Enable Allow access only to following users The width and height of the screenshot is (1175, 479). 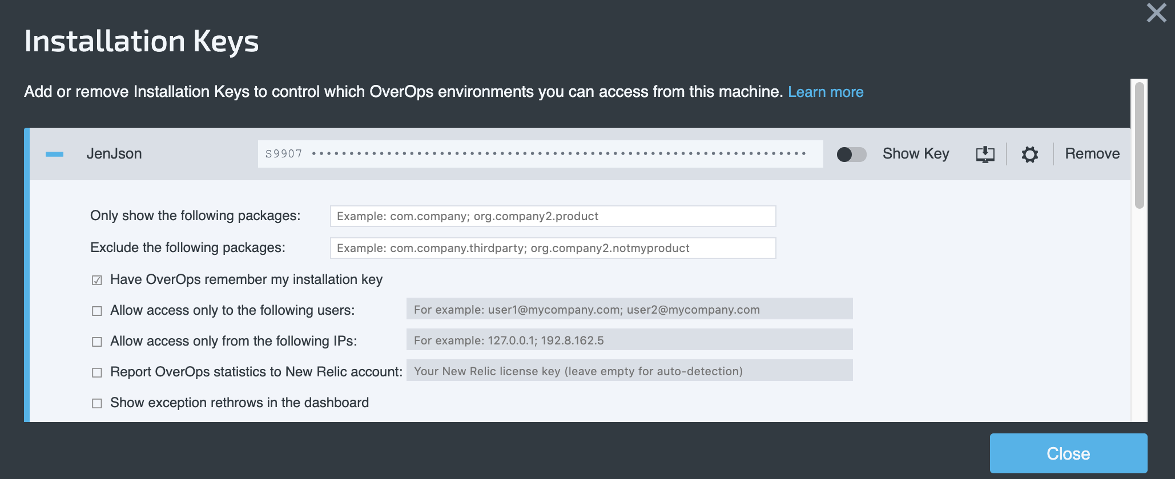[x=97, y=311]
